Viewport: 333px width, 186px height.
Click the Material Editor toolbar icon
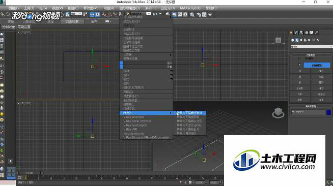pyautogui.click(x=192, y=14)
